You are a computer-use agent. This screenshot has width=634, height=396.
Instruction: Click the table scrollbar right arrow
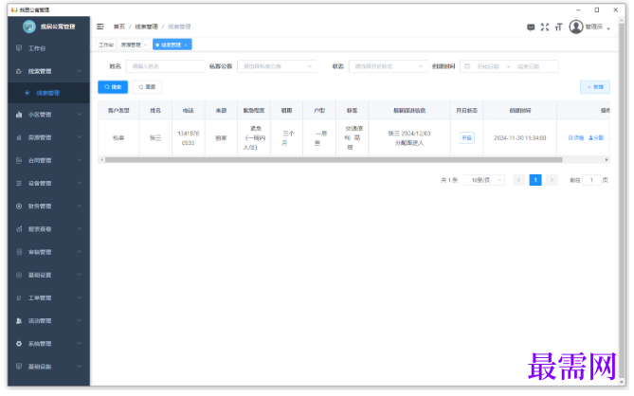click(607, 160)
